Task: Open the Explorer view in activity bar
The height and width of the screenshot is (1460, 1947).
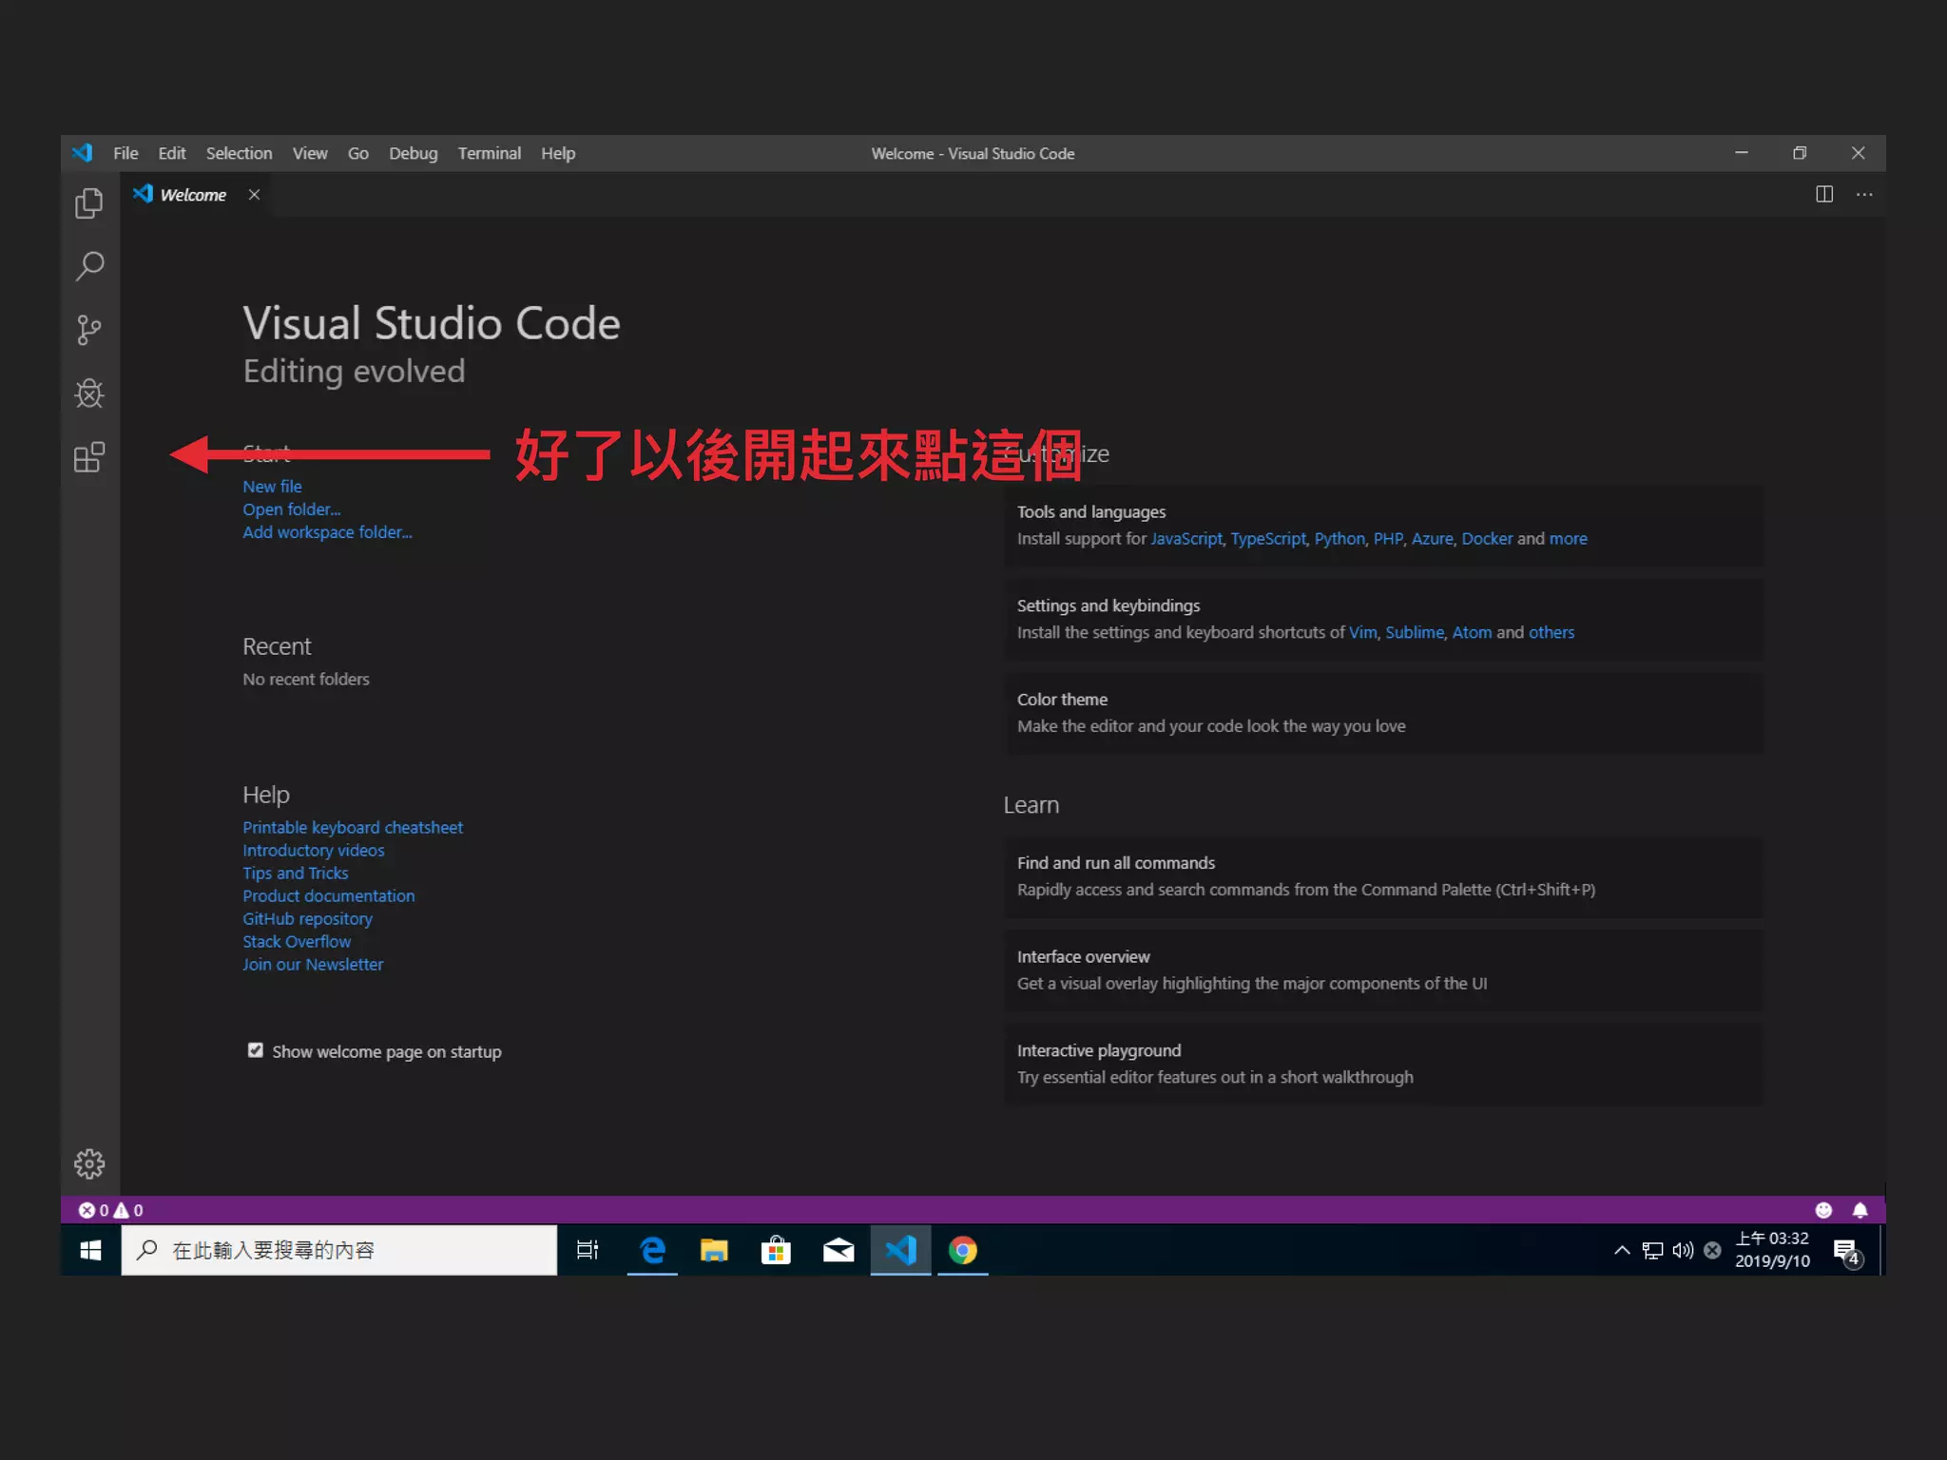Action: click(x=89, y=202)
